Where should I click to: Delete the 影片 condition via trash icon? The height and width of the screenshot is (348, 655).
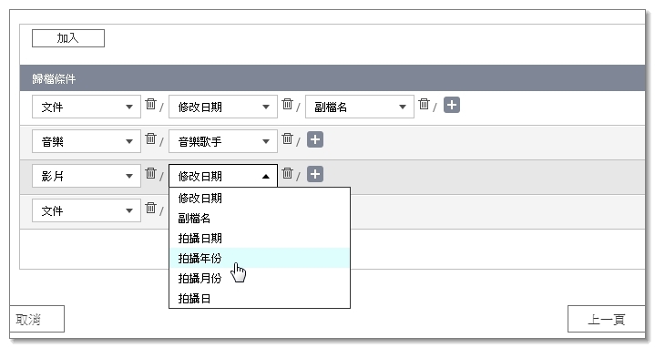point(151,173)
